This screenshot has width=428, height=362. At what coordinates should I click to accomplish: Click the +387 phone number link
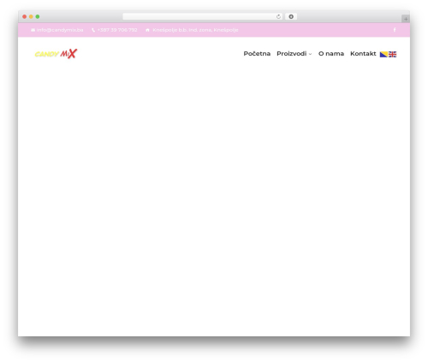[x=117, y=30]
